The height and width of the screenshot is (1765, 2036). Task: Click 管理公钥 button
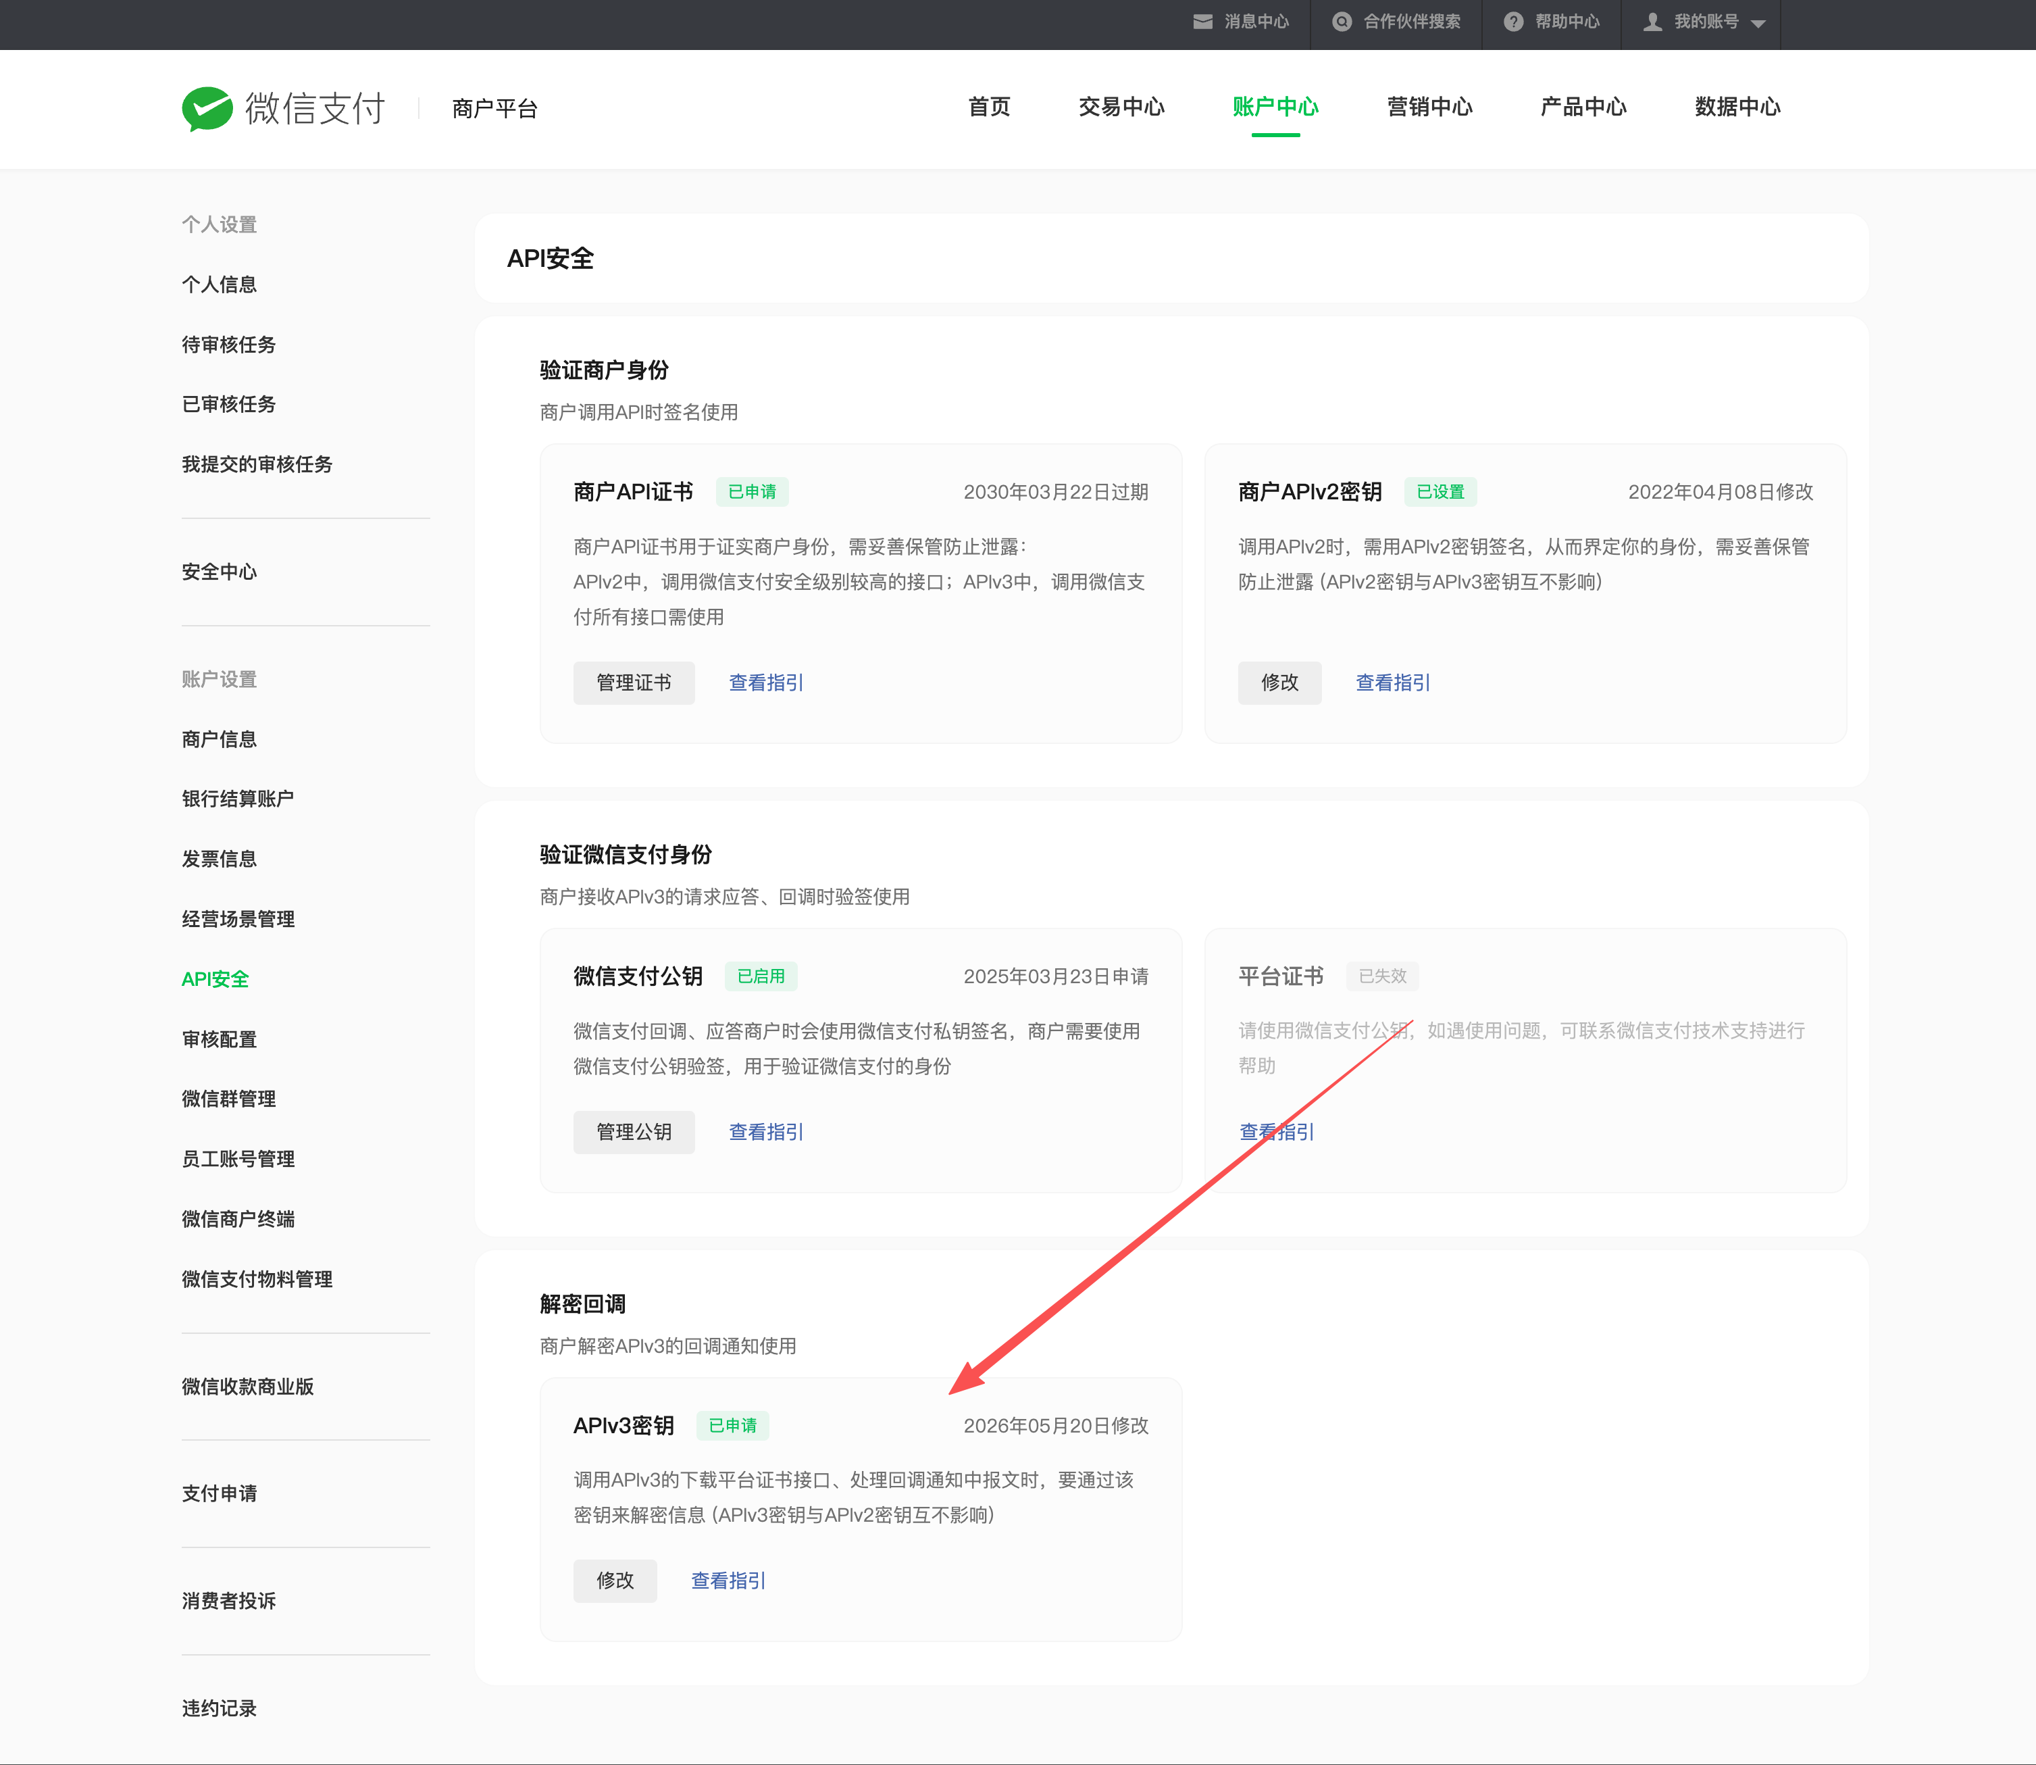[634, 1132]
